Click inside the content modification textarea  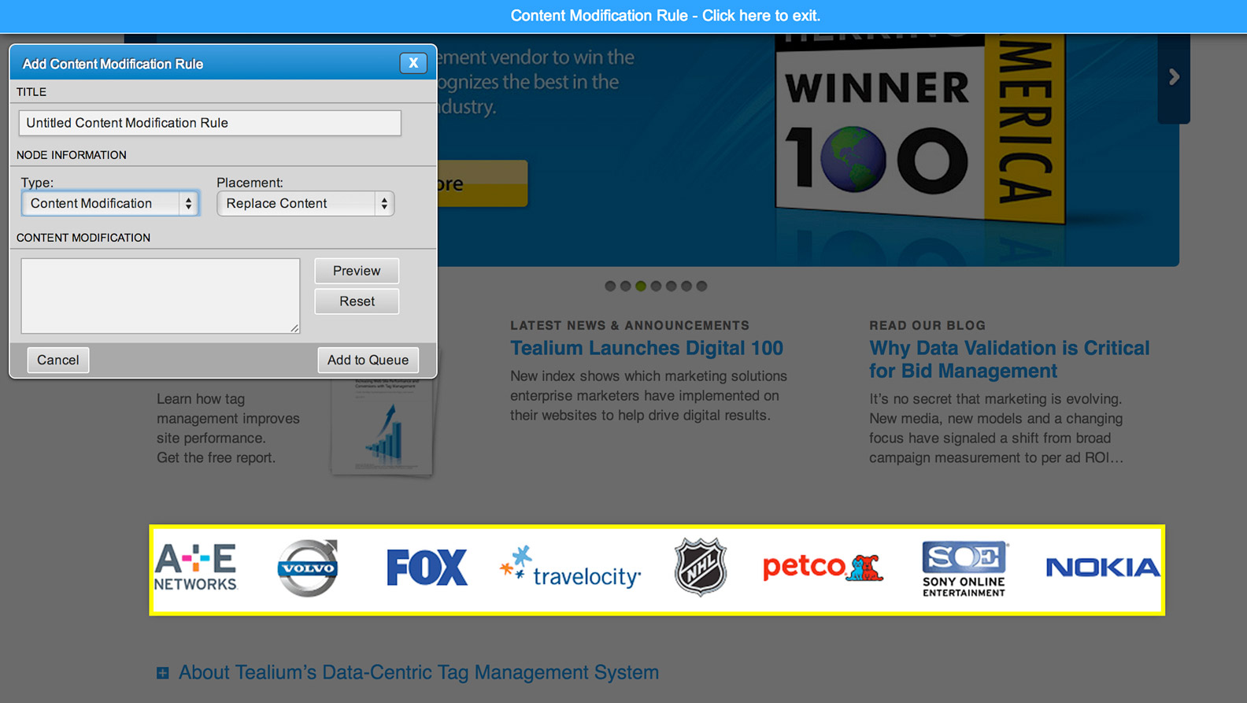(x=161, y=296)
